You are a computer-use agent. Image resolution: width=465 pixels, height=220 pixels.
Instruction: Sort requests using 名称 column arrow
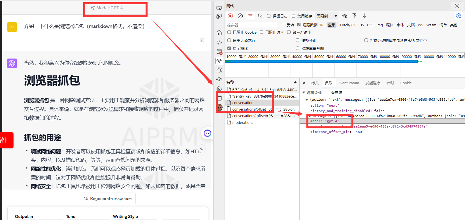click(x=295, y=82)
